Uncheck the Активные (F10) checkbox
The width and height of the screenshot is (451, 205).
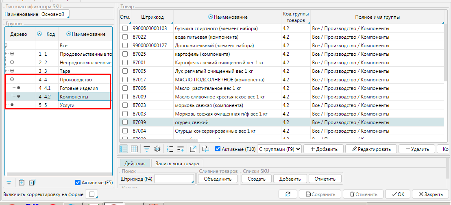[x=218, y=149]
